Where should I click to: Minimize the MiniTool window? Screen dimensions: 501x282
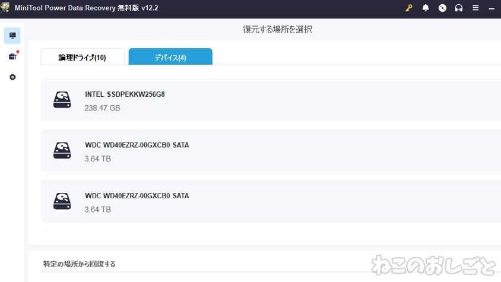(x=492, y=9)
